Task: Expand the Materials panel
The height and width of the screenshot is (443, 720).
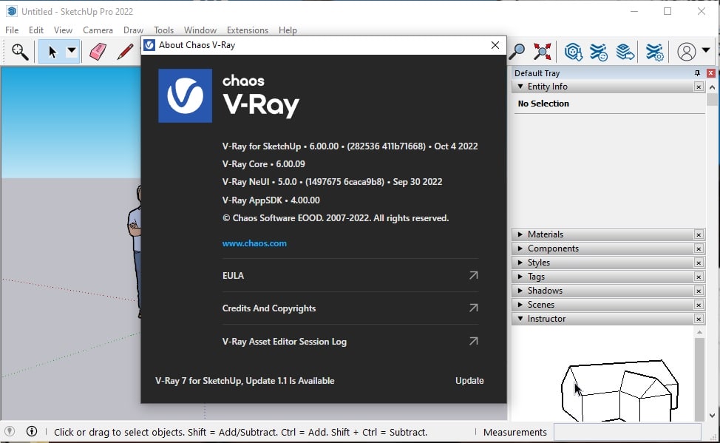Action: click(x=520, y=234)
